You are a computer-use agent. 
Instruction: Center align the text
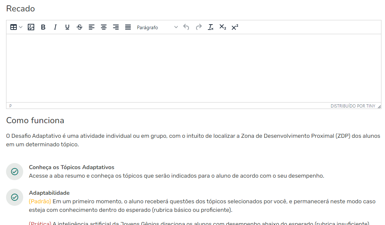(104, 27)
